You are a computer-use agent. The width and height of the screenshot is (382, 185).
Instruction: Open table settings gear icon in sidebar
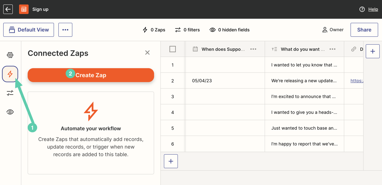tap(10, 55)
